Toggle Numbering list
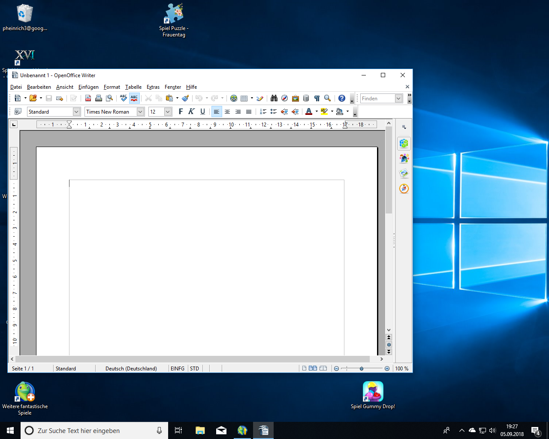The width and height of the screenshot is (549, 439). click(x=263, y=111)
